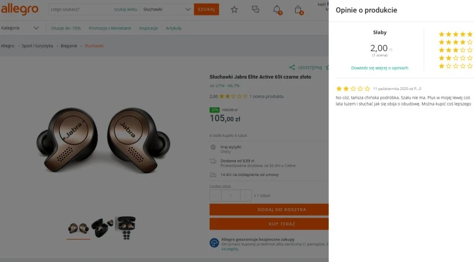Increase quantity with the plus stepper

click(245, 195)
